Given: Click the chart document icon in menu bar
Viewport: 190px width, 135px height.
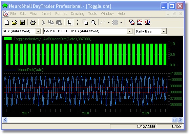Looking at the screenshot, I should tap(6, 14).
